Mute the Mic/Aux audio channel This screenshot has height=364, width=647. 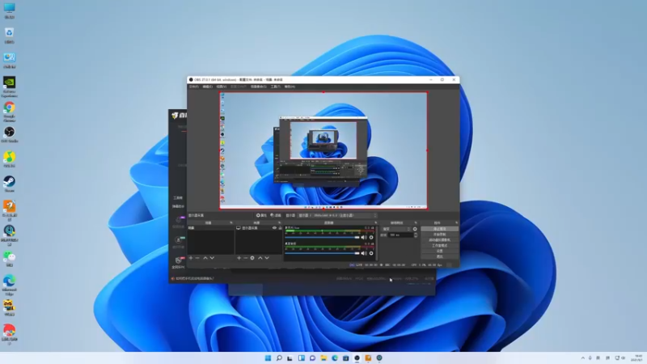(x=363, y=237)
